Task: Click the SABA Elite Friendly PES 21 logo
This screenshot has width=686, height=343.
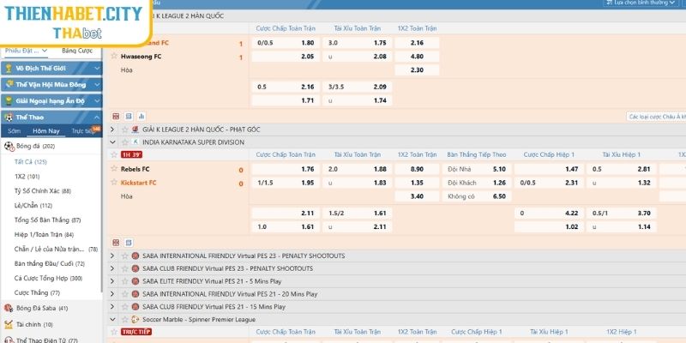Action: click(x=135, y=281)
